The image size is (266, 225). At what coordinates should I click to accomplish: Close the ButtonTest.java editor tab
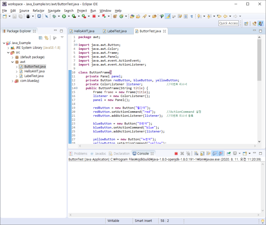[164, 31]
